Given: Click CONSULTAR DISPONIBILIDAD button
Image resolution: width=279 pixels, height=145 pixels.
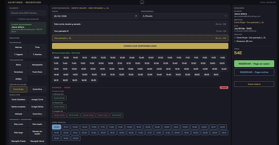Looking at the screenshot, I should (140, 46).
